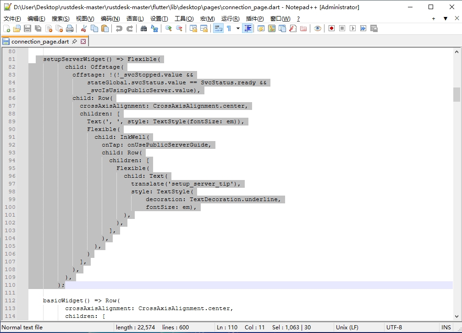Click the Normal text file status label

point(22,328)
